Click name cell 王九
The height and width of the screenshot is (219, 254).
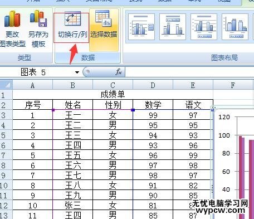coord(72,195)
